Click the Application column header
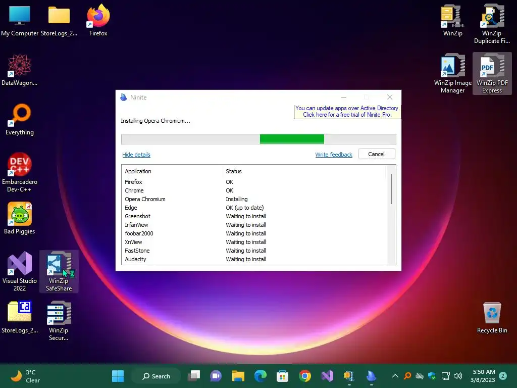517x388 pixels. click(138, 171)
